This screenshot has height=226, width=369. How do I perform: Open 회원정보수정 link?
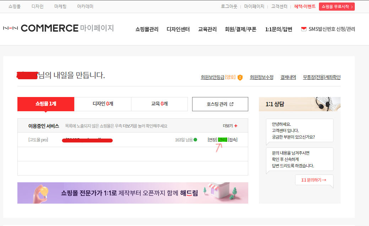(261, 77)
